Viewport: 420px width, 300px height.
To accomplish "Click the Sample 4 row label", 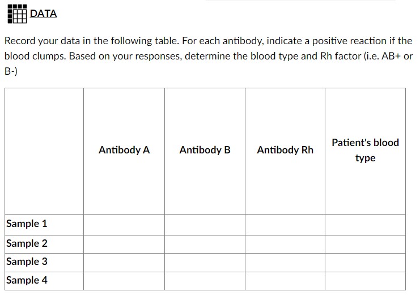I will click(27, 280).
